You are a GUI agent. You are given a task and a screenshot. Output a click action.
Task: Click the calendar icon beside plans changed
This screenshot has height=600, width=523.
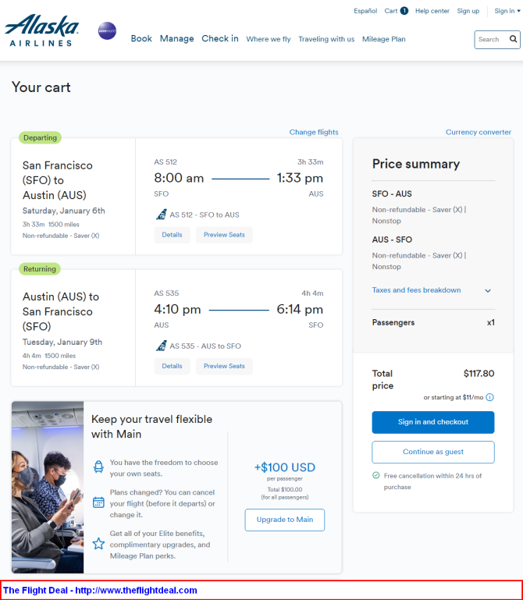(98, 502)
